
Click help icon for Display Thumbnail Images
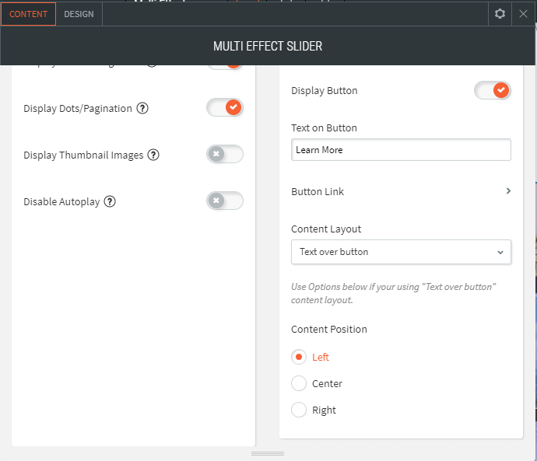coord(153,155)
